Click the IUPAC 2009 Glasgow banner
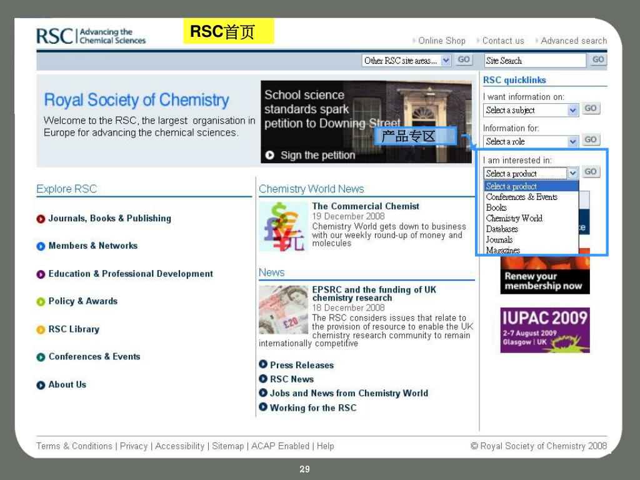This screenshot has height=480, width=640. coord(545,330)
